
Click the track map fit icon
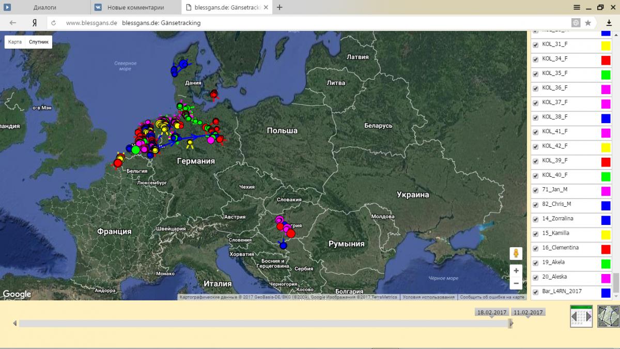click(x=608, y=316)
